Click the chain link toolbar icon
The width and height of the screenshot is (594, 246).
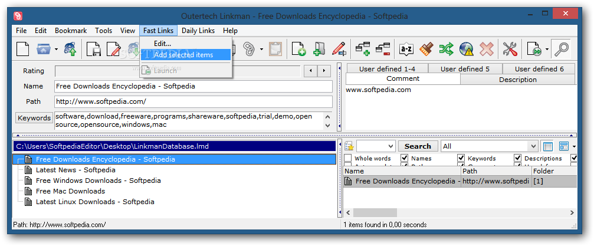tap(250, 49)
